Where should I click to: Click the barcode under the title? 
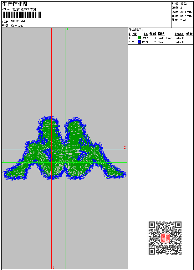[22, 15]
